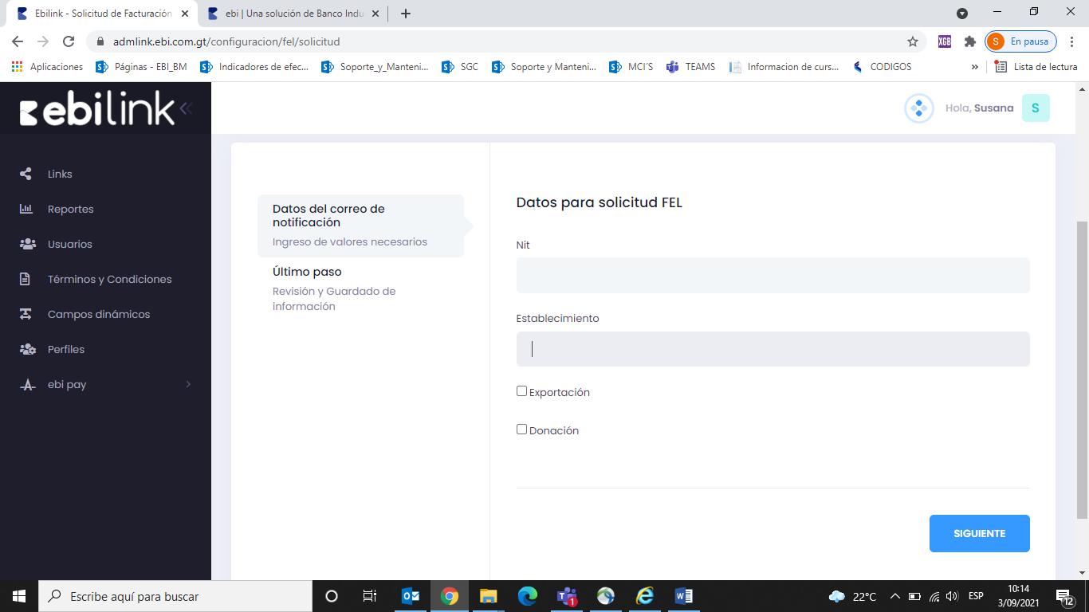Open the Chrome tab search dropdown

pyautogui.click(x=962, y=14)
